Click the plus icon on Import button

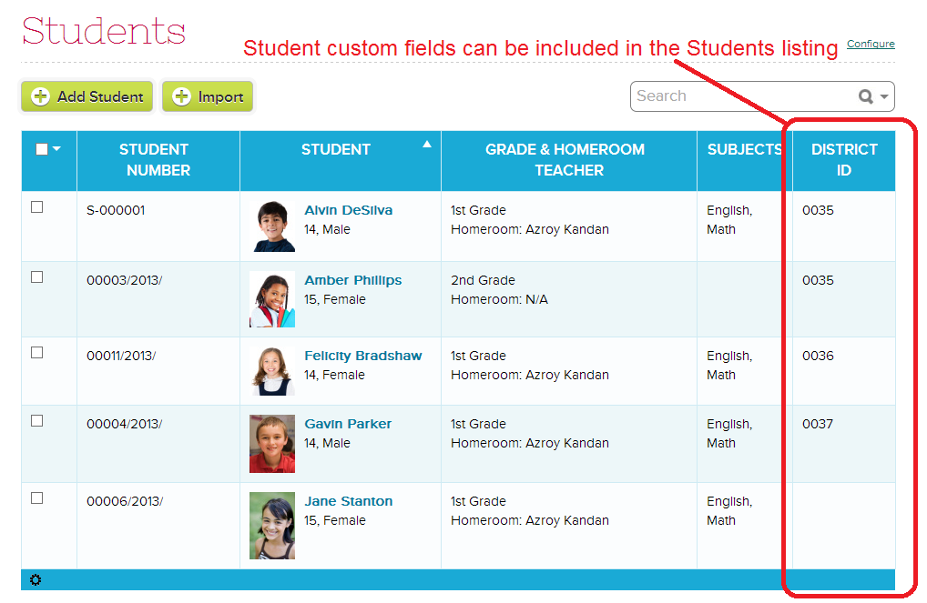(181, 96)
